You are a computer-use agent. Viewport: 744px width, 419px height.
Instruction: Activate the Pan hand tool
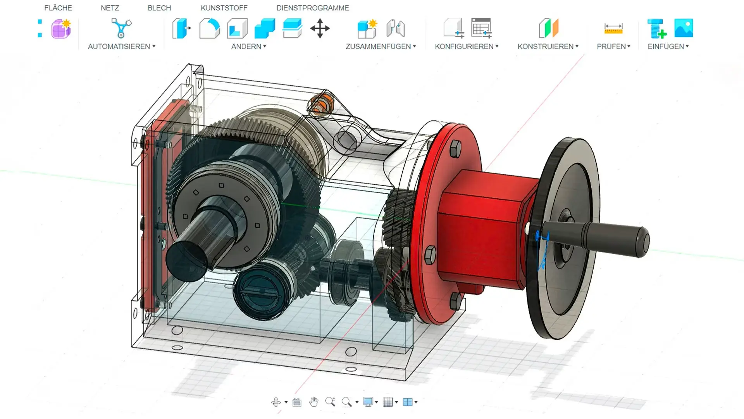click(313, 402)
